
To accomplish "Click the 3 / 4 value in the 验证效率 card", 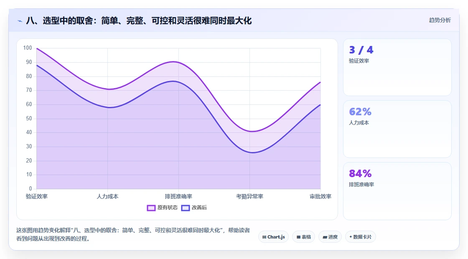I will (x=361, y=50).
